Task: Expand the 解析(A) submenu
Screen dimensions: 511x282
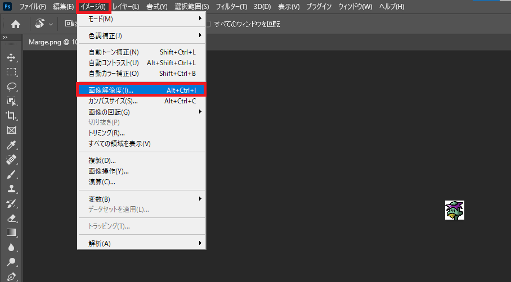Action: tap(141, 243)
